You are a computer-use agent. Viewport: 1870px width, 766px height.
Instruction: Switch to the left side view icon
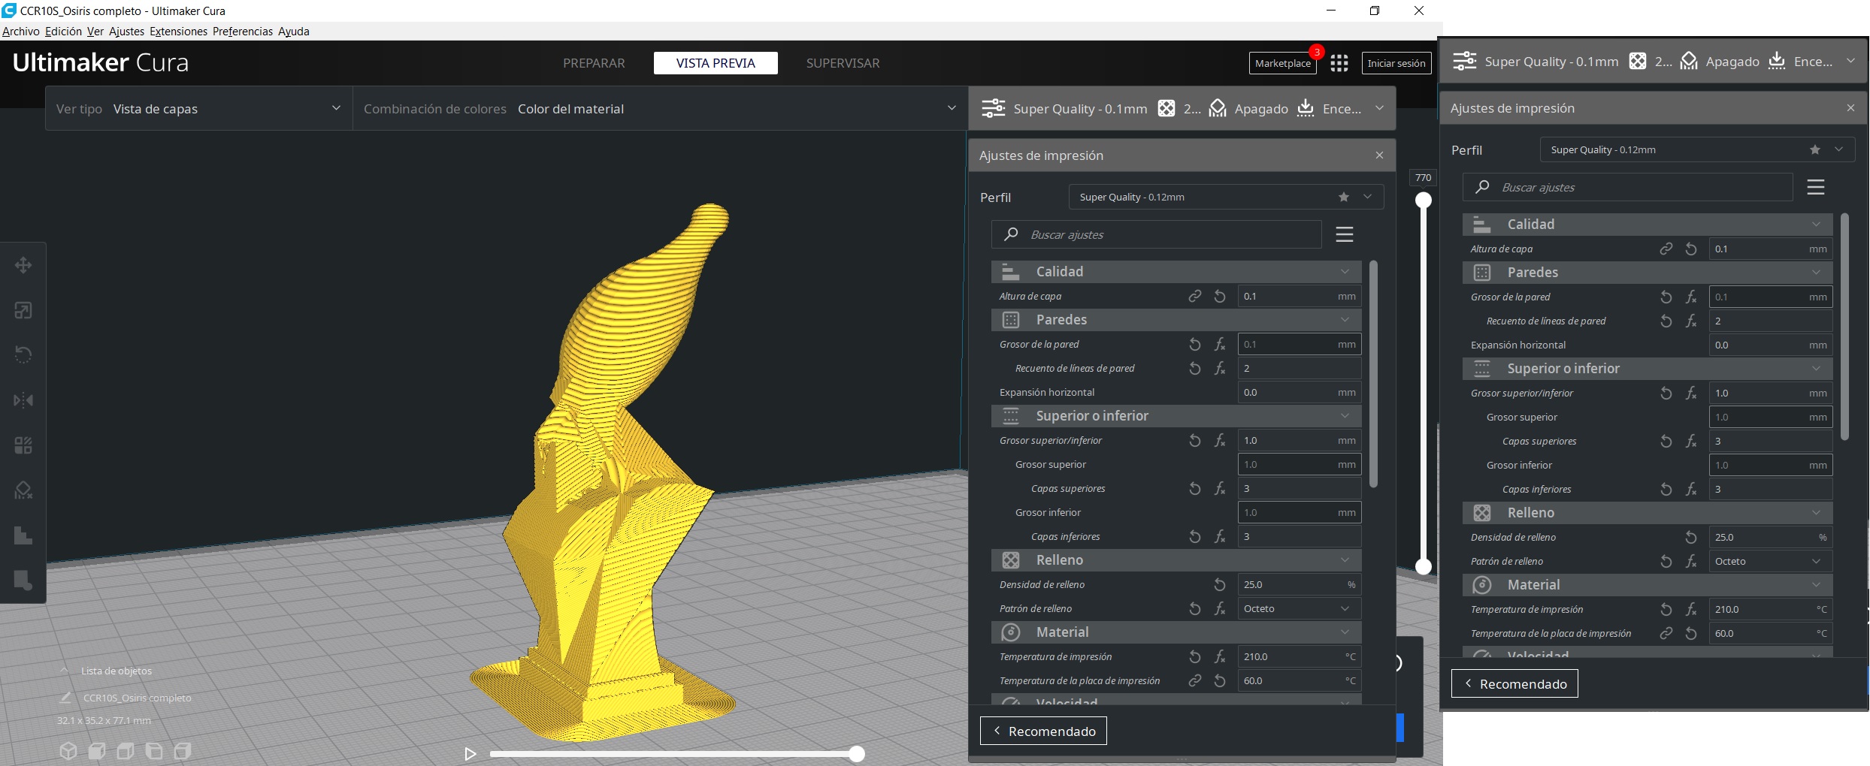(x=154, y=750)
